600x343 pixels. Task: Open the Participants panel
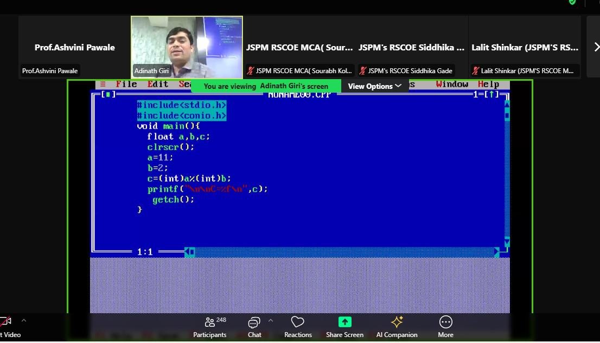[210, 327]
